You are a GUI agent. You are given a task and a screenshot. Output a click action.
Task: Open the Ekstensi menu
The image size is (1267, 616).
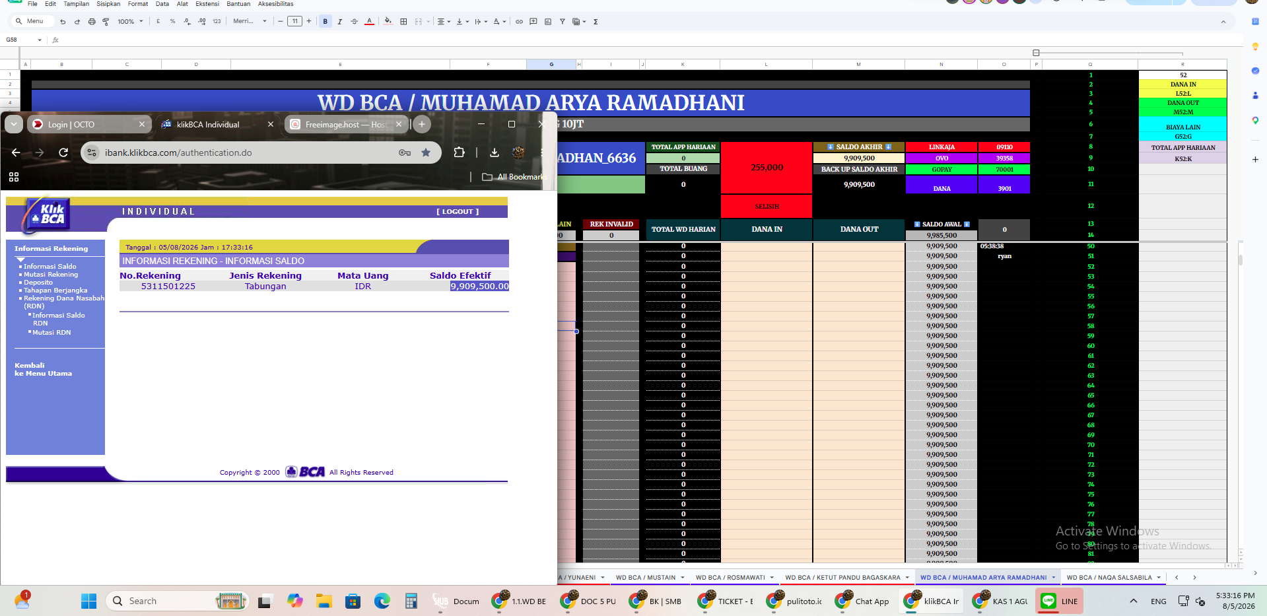coord(207,4)
